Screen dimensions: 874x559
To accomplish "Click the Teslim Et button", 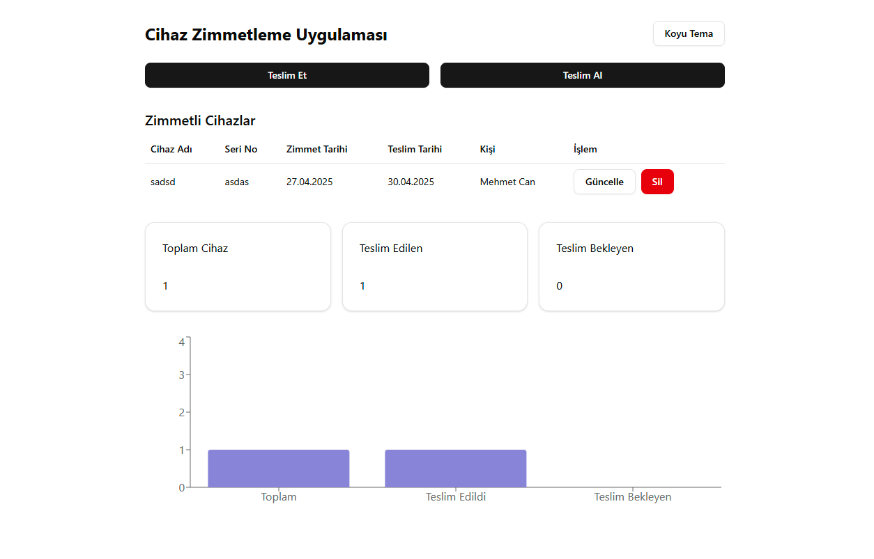I will tap(286, 75).
